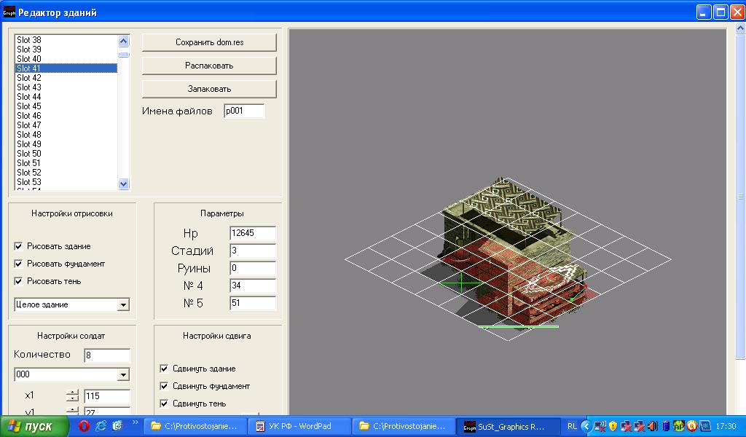Select Slot 46 in the list
746x437 pixels.
(66, 116)
